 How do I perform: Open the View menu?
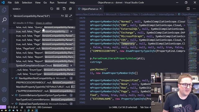[38, 2]
